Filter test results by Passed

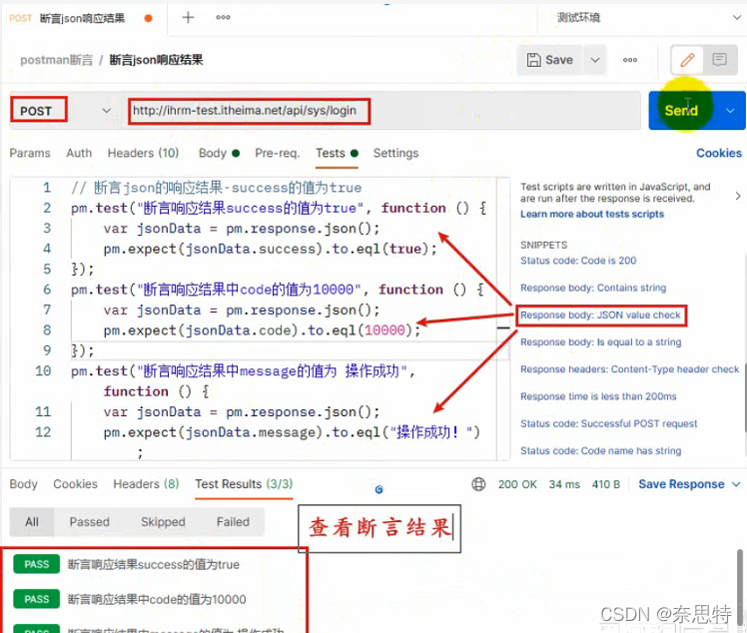90,522
